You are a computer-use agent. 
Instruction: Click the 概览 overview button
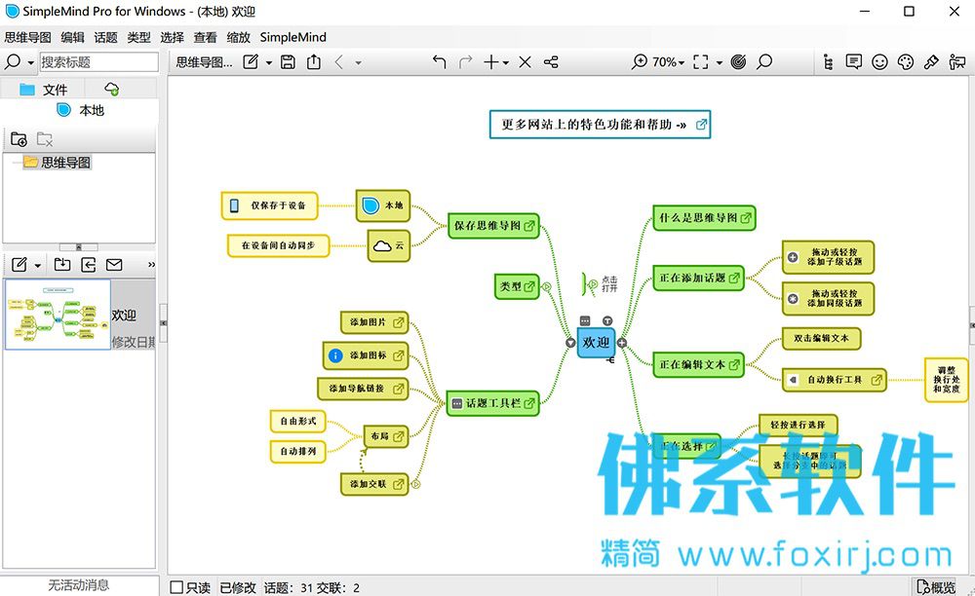(x=936, y=586)
